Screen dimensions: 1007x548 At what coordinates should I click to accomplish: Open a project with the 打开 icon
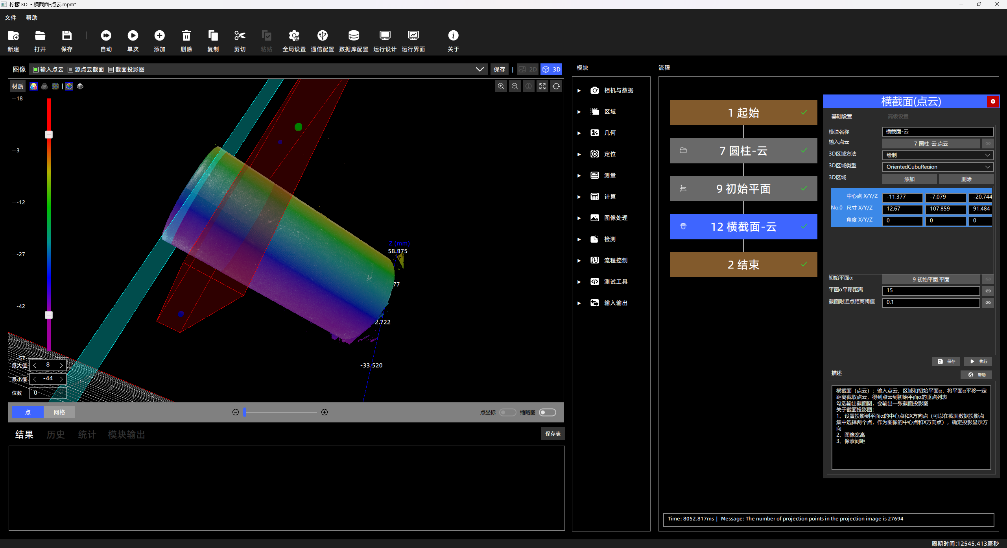pos(40,36)
